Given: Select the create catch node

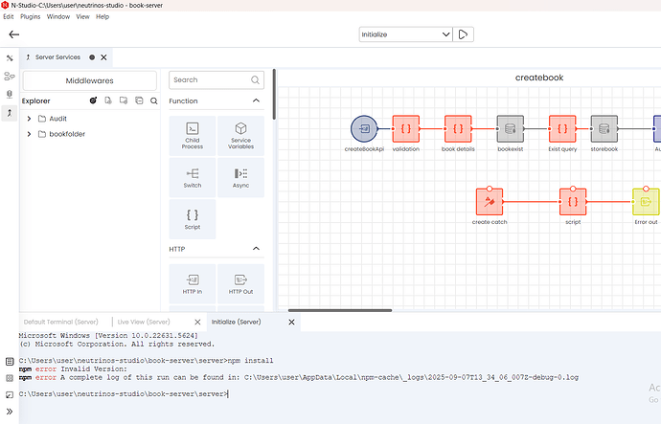Looking at the screenshot, I should (x=490, y=202).
